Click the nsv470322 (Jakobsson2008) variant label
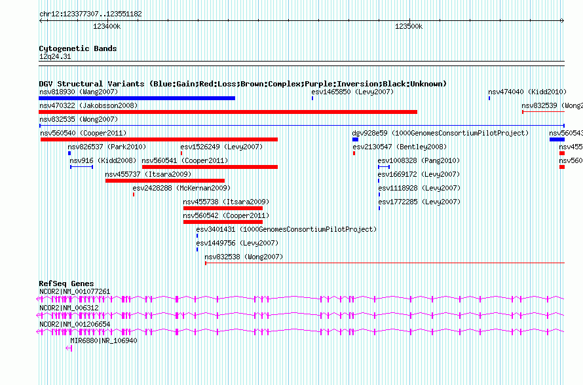The image size is (583, 385). pos(88,105)
